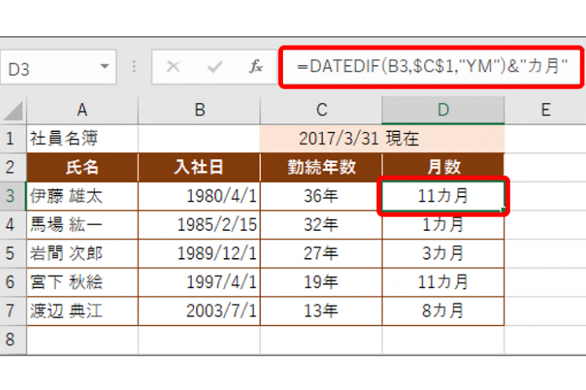Open the Name Box dropdown arrow

(x=104, y=67)
